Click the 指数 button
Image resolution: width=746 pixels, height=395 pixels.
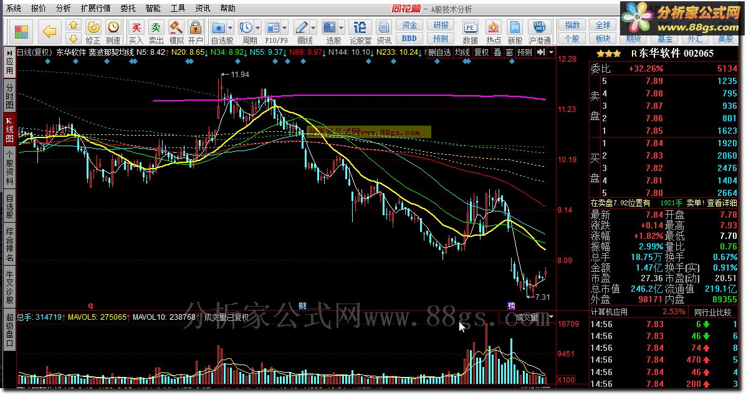point(572,25)
